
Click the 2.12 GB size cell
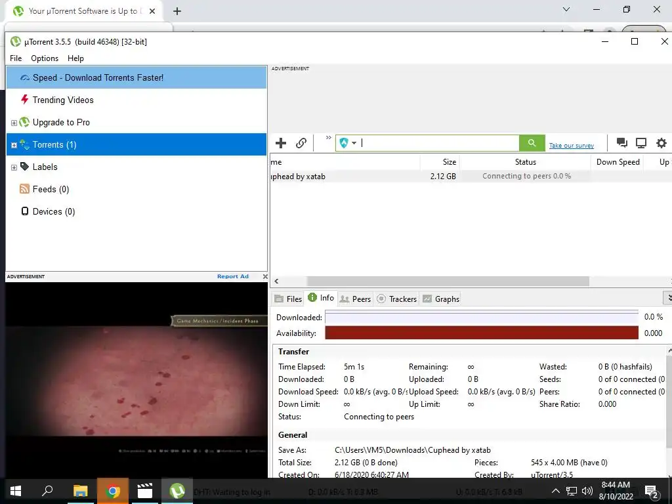443,176
